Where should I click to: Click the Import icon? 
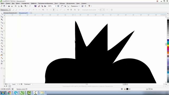[x=39, y=6]
